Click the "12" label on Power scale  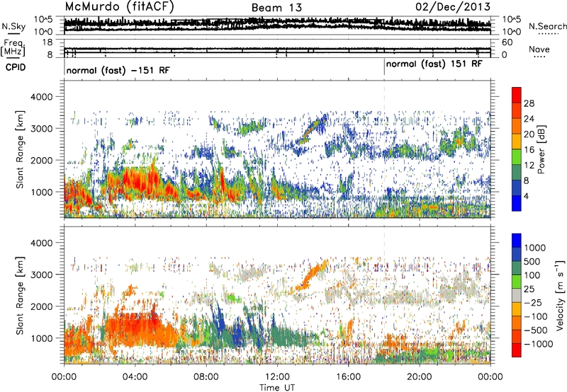[529, 166]
